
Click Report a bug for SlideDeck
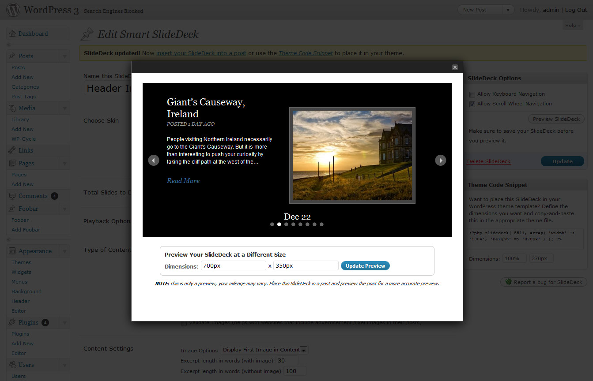point(544,282)
